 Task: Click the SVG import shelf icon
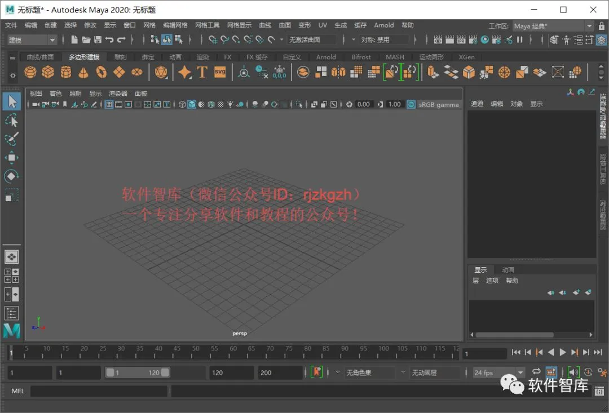(x=220, y=72)
